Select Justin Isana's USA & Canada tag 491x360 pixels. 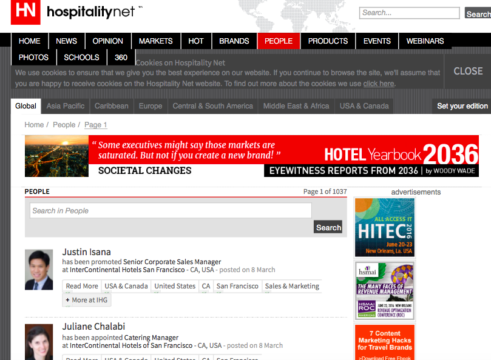click(x=126, y=286)
